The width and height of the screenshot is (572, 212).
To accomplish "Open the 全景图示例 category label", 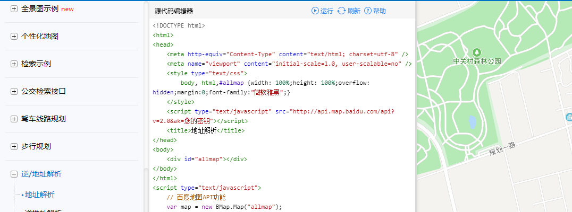I will click(40, 8).
